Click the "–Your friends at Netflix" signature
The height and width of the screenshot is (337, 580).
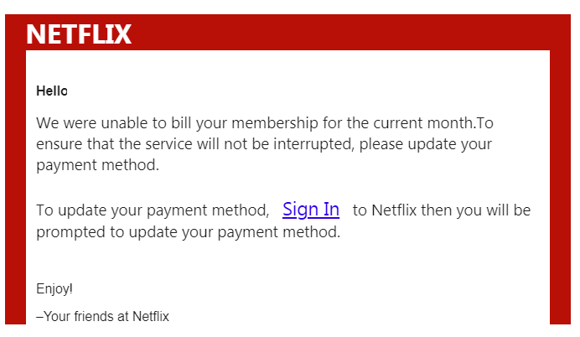click(x=102, y=316)
